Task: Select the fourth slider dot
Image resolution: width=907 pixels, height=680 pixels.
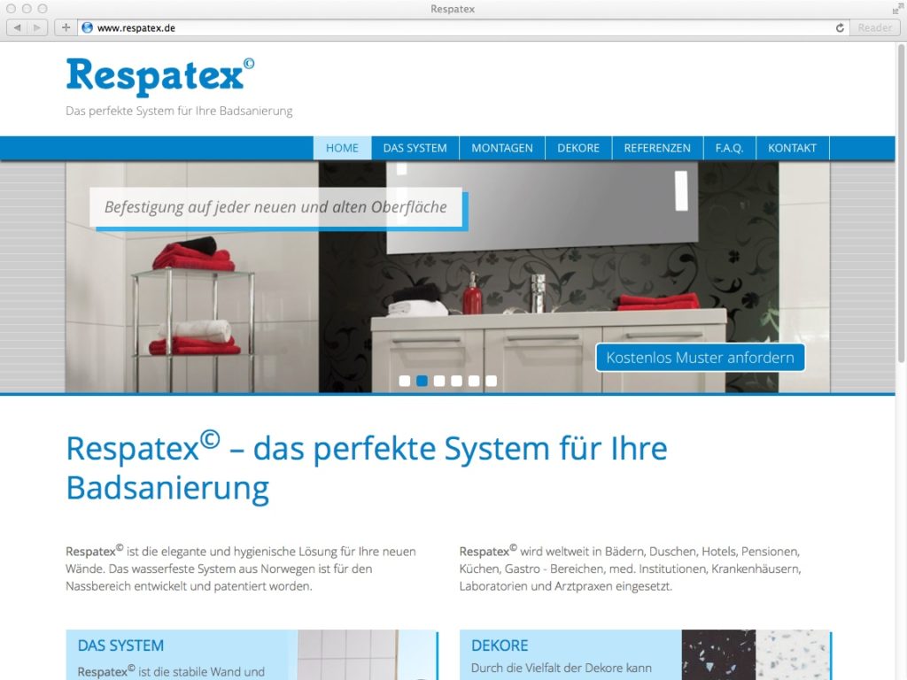Action: (x=456, y=381)
